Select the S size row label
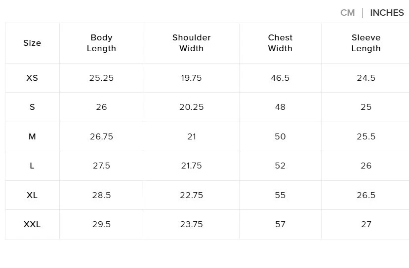409x268 pixels. coord(32,107)
